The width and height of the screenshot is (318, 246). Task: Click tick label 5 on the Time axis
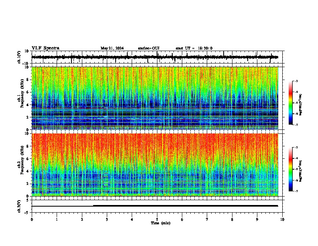tap(157, 219)
